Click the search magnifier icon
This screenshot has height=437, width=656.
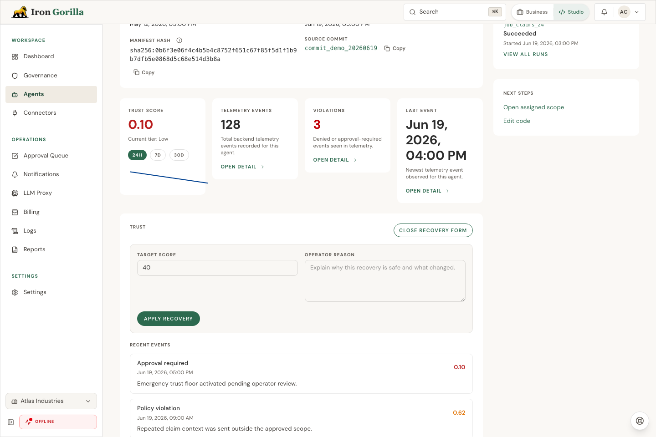412,12
